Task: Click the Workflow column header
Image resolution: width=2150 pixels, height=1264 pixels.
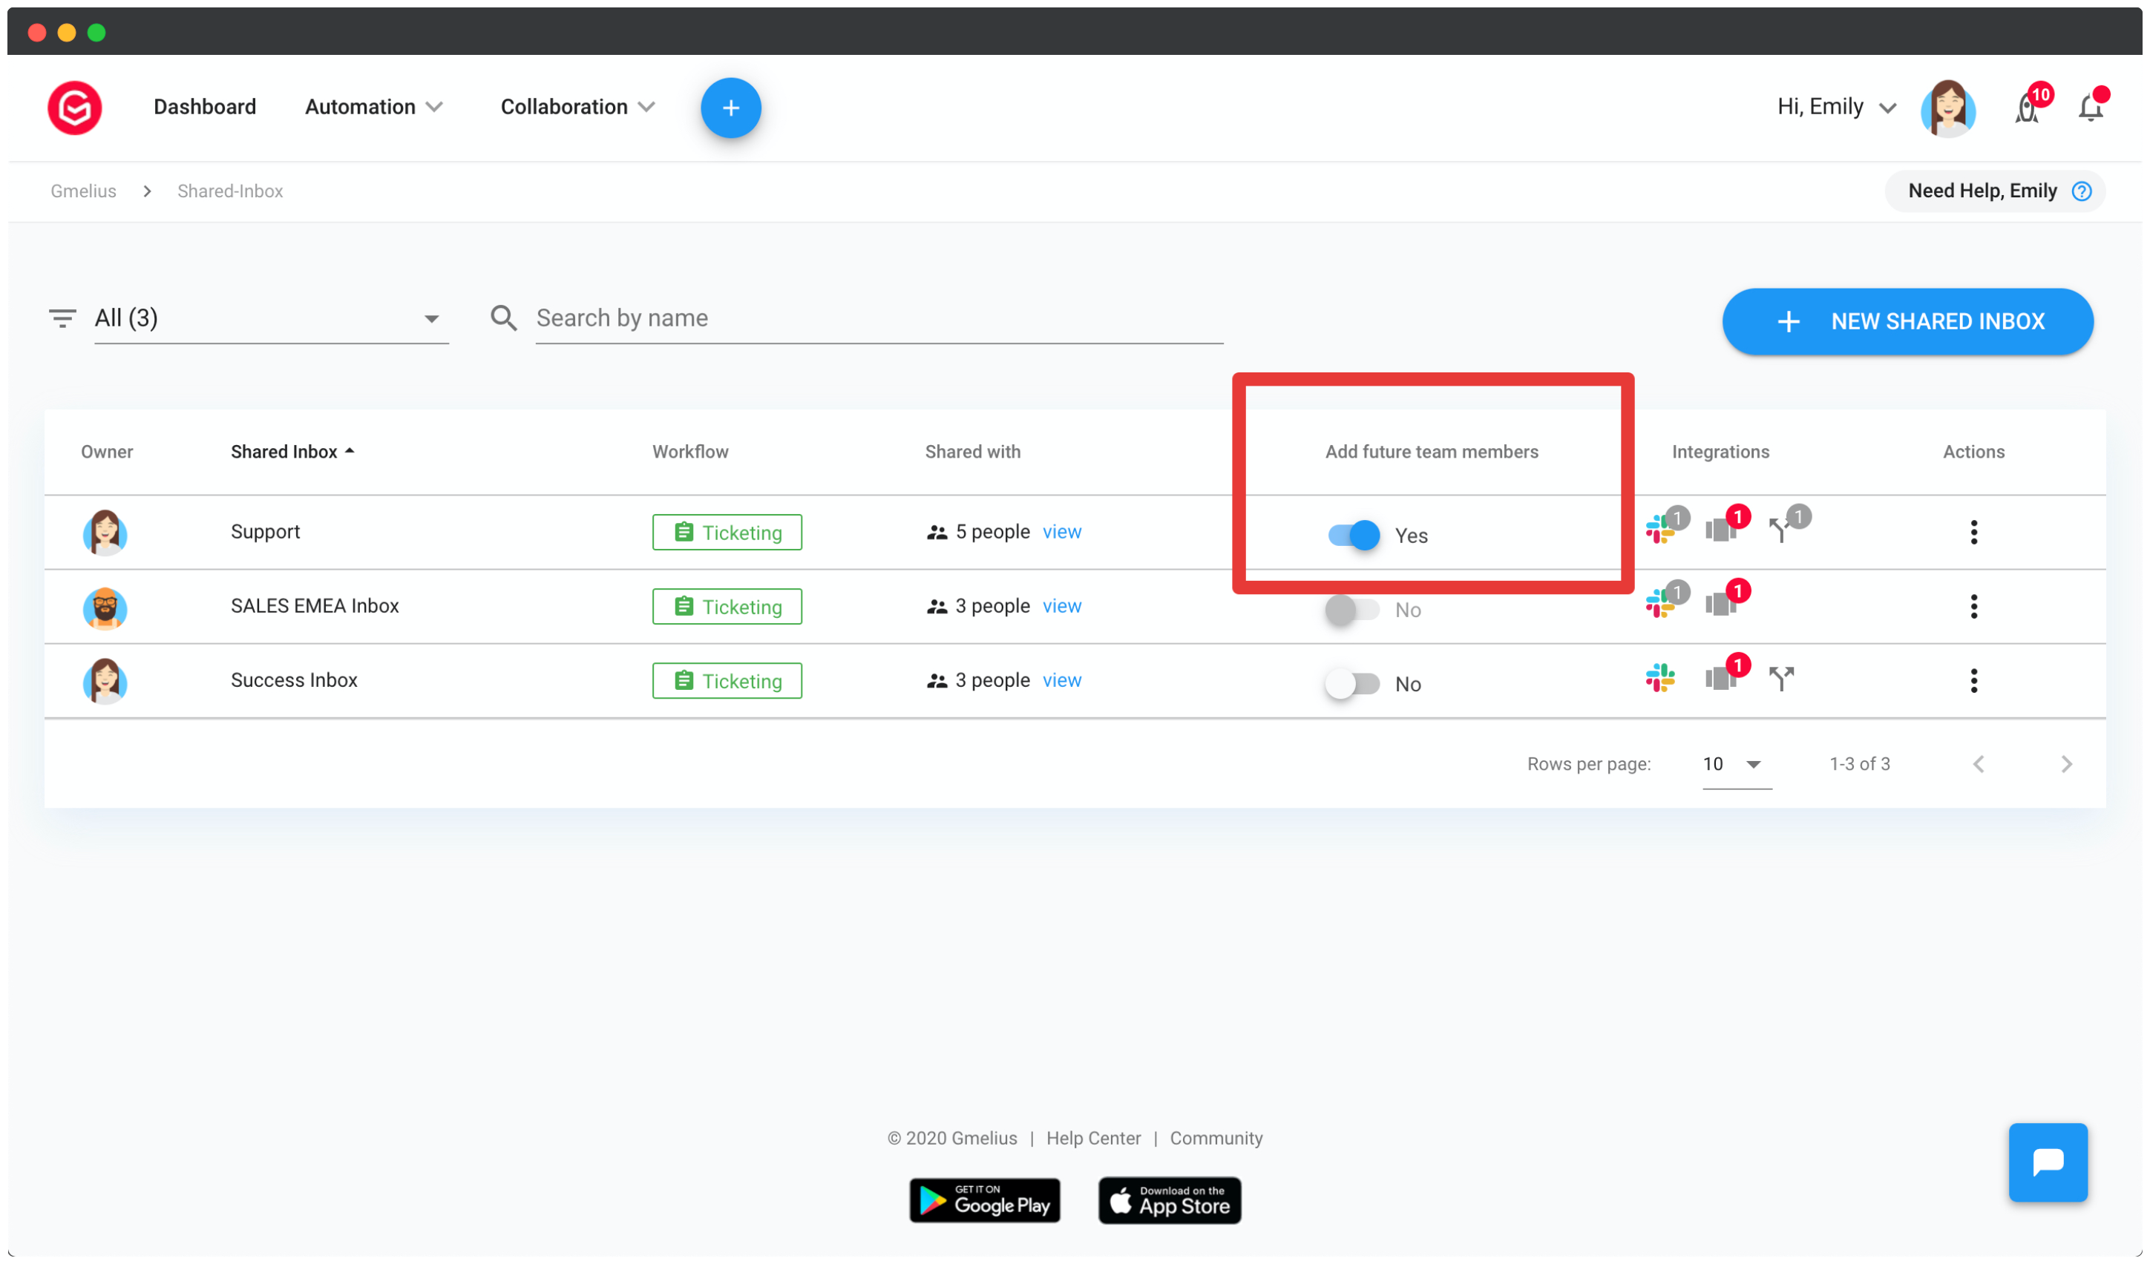Action: click(690, 452)
